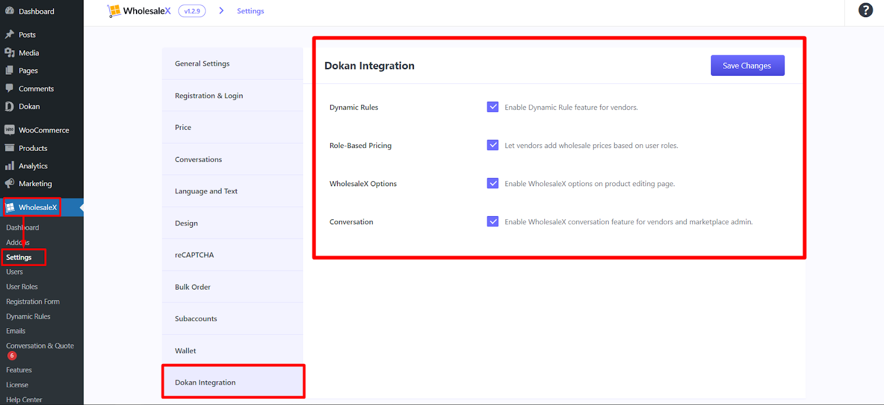The image size is (884, 405).
Task: Open WholesaleX Users submenu
Action: 14,272
